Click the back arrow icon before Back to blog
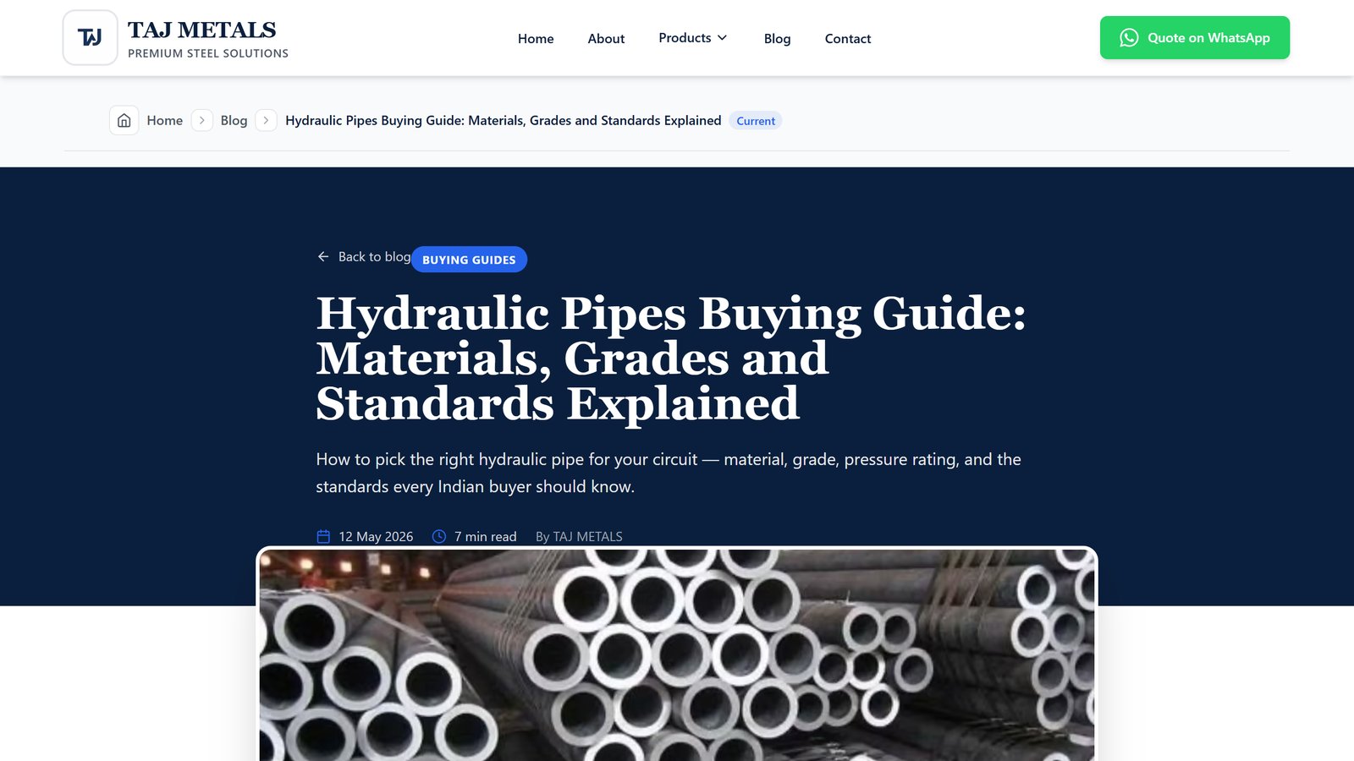 click(323, 256)
